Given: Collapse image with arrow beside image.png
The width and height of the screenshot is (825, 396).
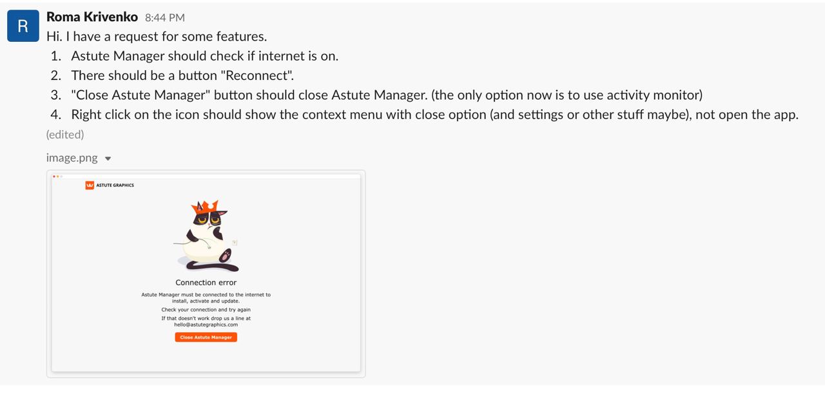Looking at the screenshot, I should pyautogui.click(x=108, y=158).
